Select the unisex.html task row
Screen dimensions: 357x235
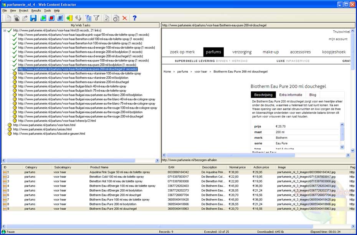point(42,129)
